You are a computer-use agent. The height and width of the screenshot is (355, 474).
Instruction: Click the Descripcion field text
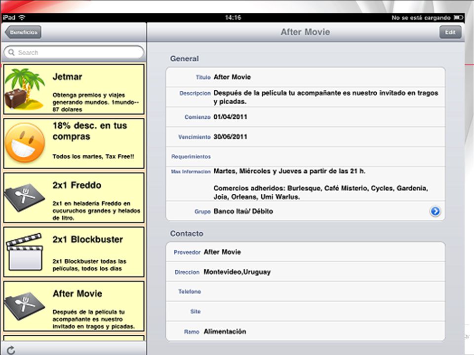pyautogui.click(x=325, y=97)
